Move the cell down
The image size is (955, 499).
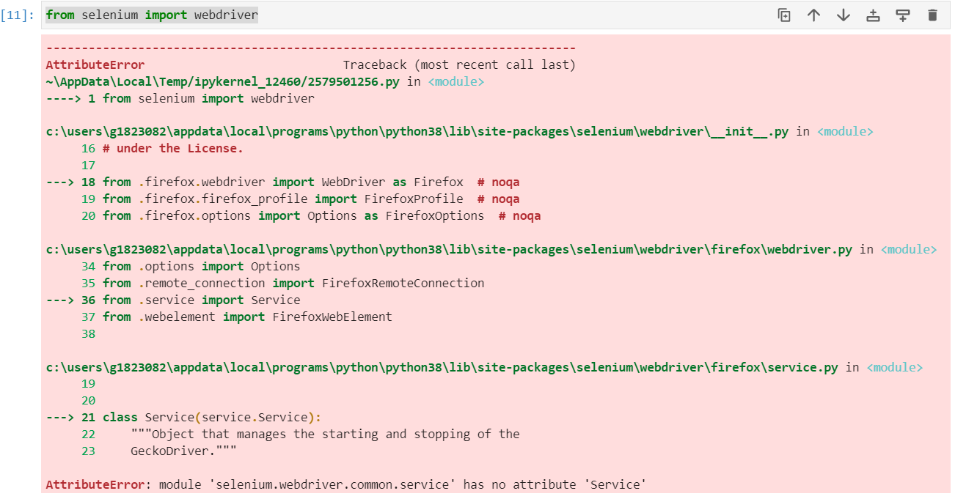coord(844,15)
